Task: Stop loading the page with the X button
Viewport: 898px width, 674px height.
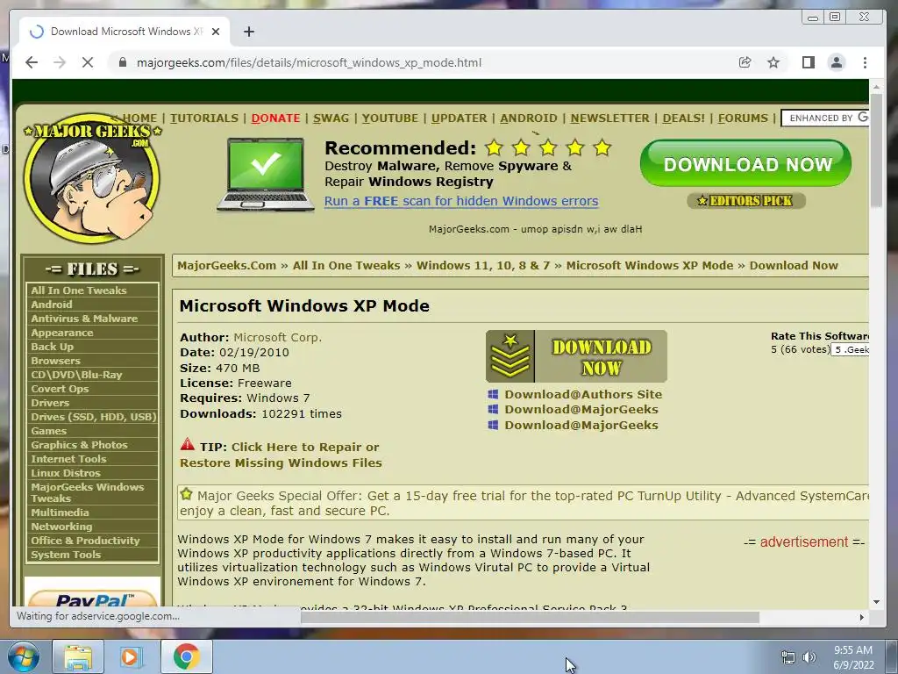Action: (88, 62)
